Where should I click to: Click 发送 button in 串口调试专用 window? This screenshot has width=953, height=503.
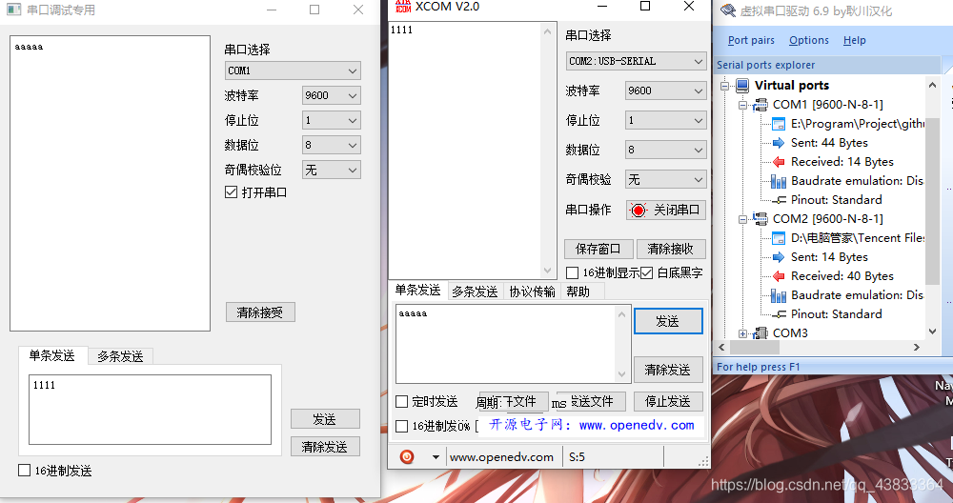325,419
